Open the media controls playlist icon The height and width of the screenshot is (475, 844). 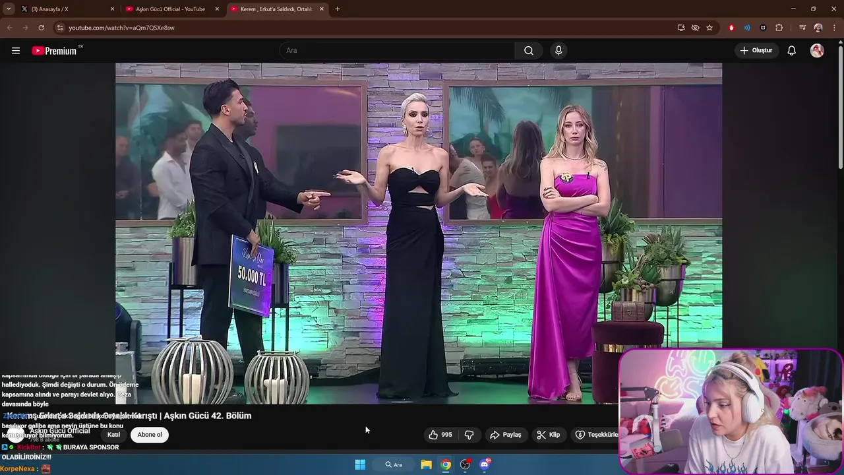802,28
